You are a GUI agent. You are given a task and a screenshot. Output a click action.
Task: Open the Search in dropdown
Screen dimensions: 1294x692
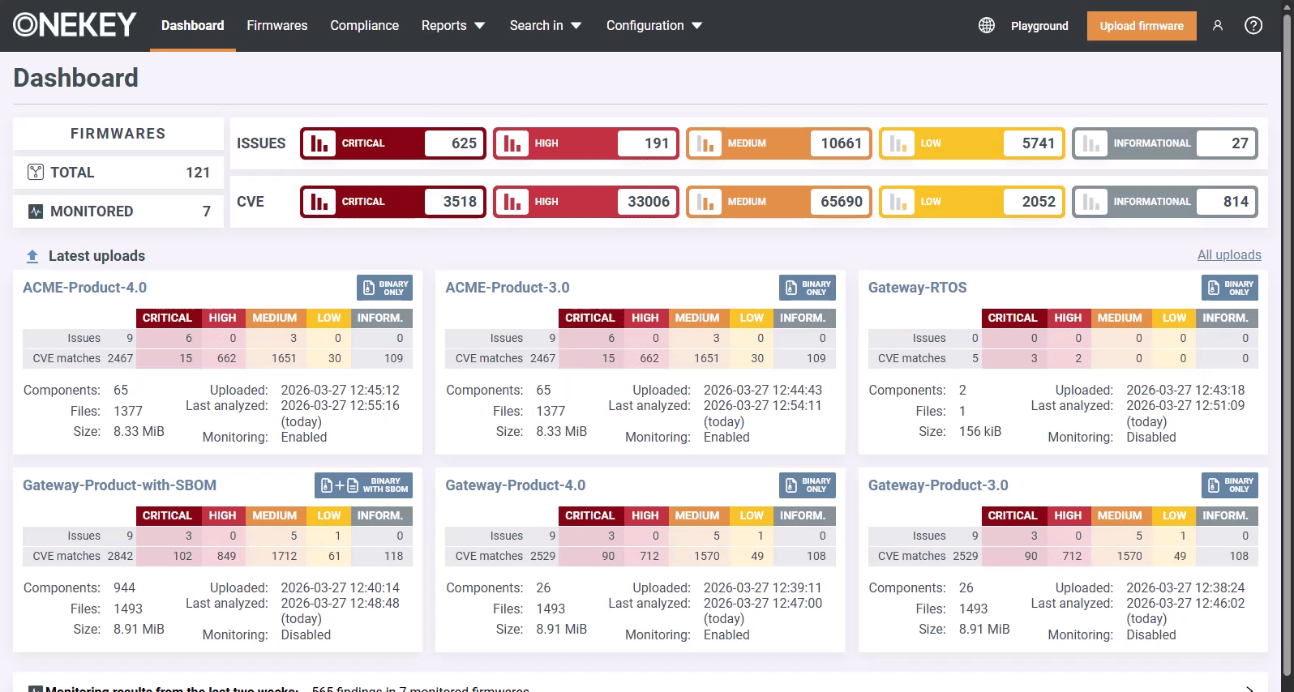pyautogui.click(x=545, y=26)
